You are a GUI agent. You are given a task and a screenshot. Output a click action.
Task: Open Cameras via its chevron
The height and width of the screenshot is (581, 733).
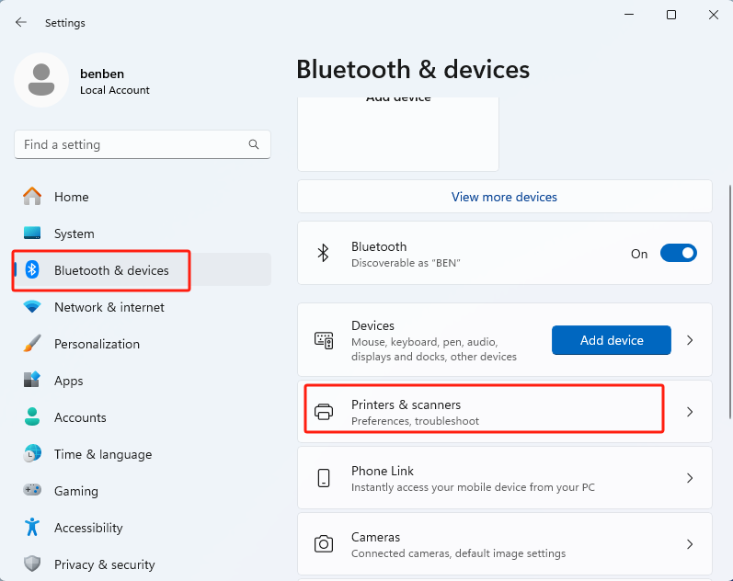pos(690,544)
